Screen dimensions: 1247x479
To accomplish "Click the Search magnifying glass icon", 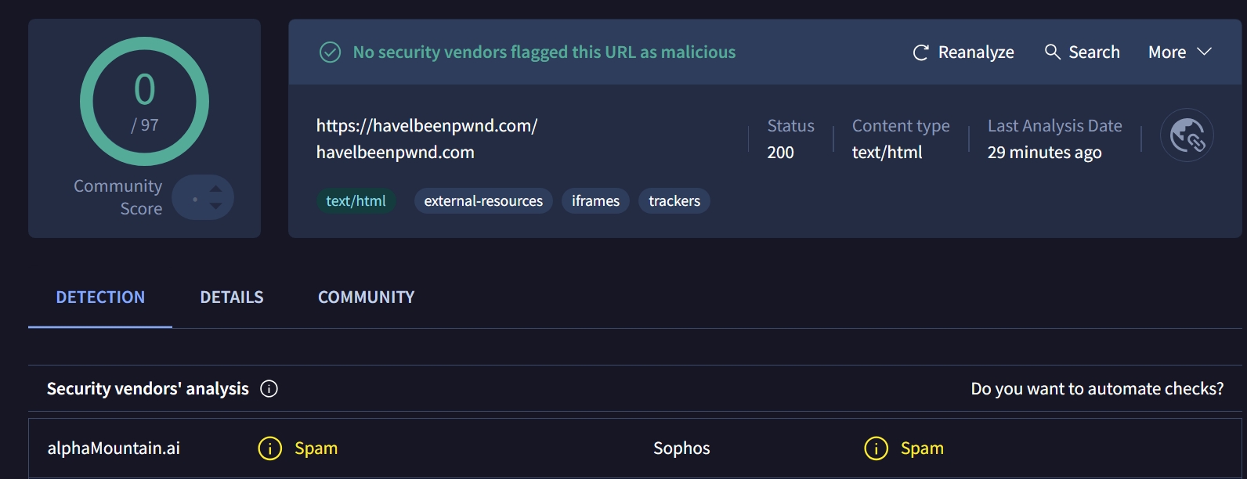I will [1053, 52].
